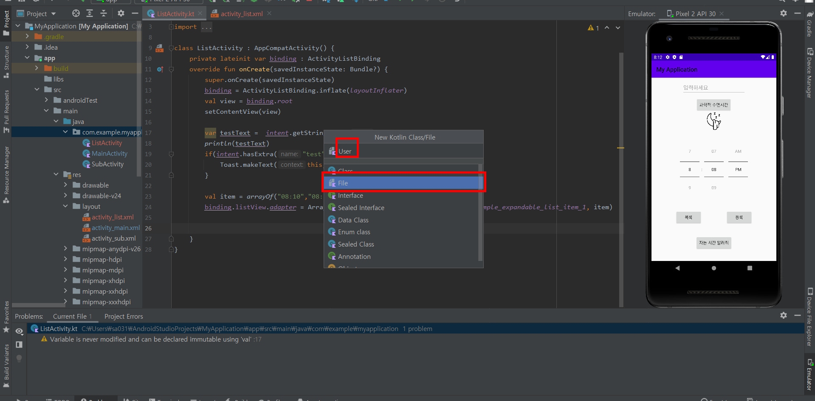The height and width of the screenshot is (401, 815).
Task: Close the Pixel 2 API 30 emulator tab
Action: tap(721, 14)
